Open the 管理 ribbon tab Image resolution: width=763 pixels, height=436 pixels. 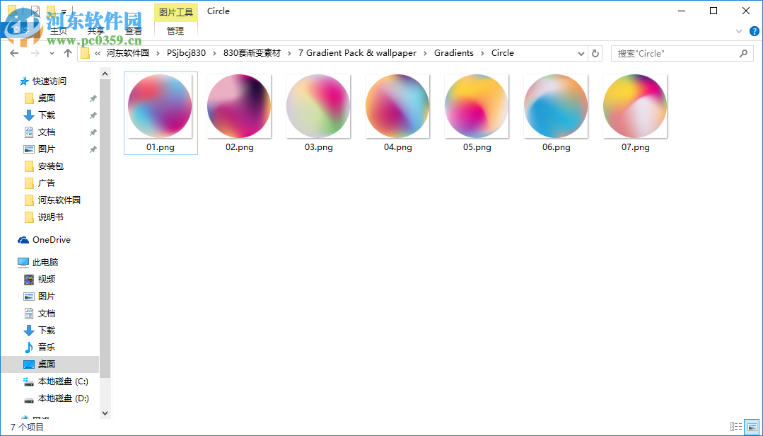coord(175,30)
